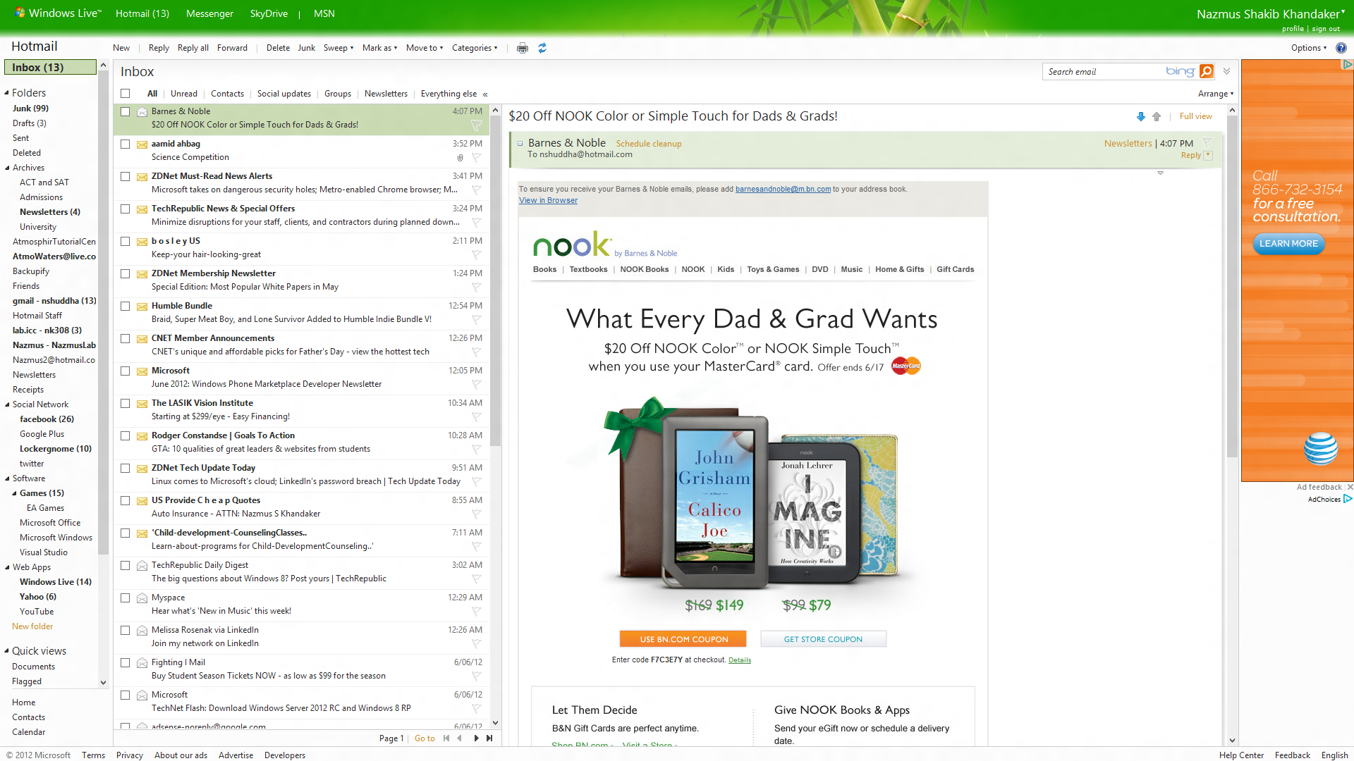Switch to the Unread filter tab
Viewport: 1354px width, 761px height.
point(184,94)
